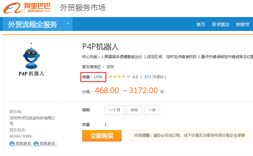Click the P4P robot product image

click(x=31, y=59)
